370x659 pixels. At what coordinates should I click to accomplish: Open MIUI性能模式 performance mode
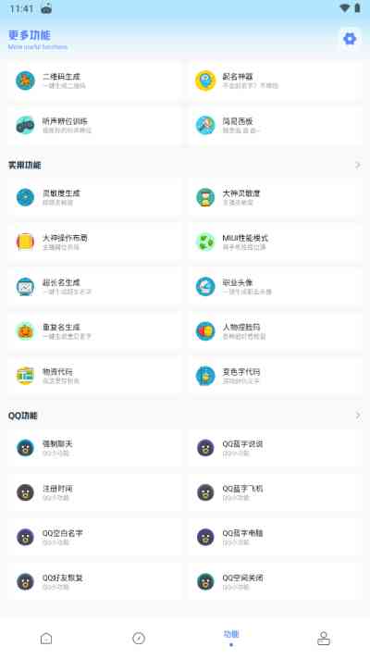275,242
